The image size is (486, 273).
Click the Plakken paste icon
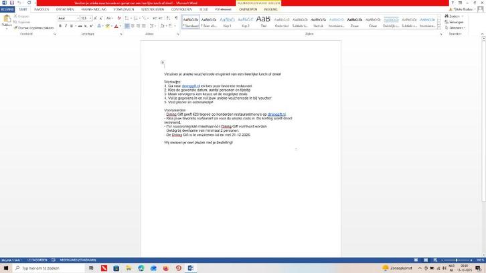pos(7,21)
